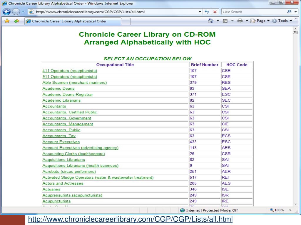Open the Page menu
Image resolution: width=301 pixels, height=225 pixels.
(260, 21)
